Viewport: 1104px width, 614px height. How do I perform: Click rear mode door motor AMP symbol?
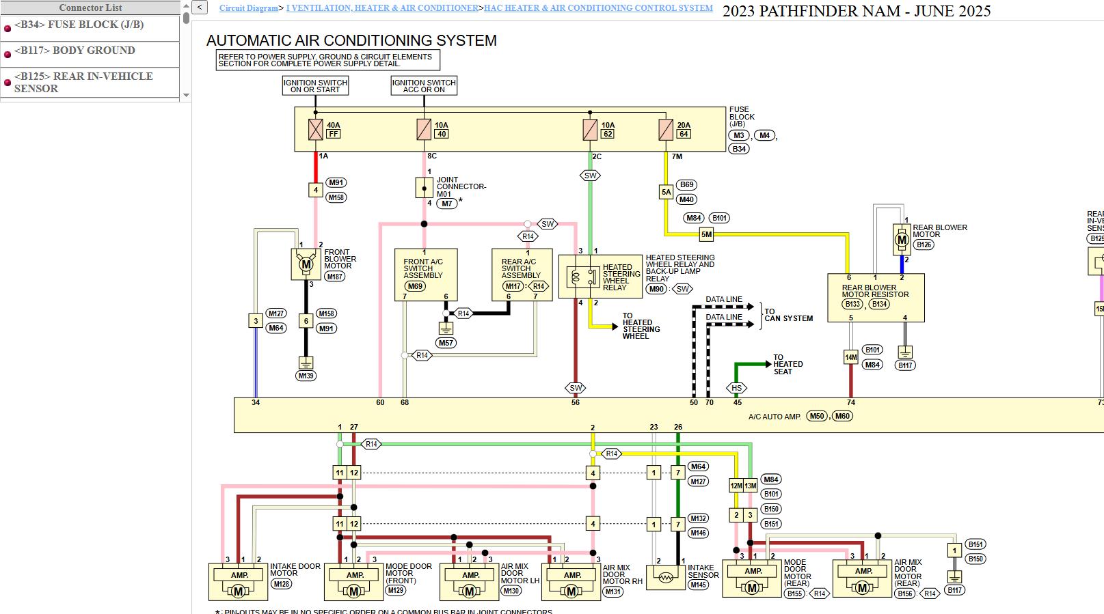tap(752, 579)
